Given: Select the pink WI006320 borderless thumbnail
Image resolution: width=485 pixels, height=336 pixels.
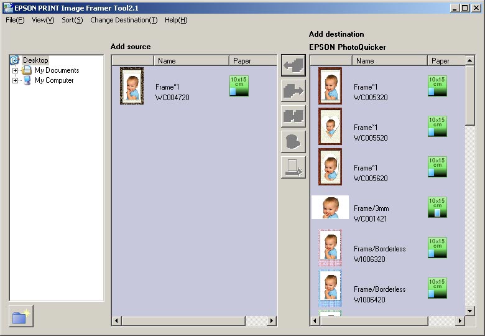Looking at the screenshot, I should [x=330, y=248].
